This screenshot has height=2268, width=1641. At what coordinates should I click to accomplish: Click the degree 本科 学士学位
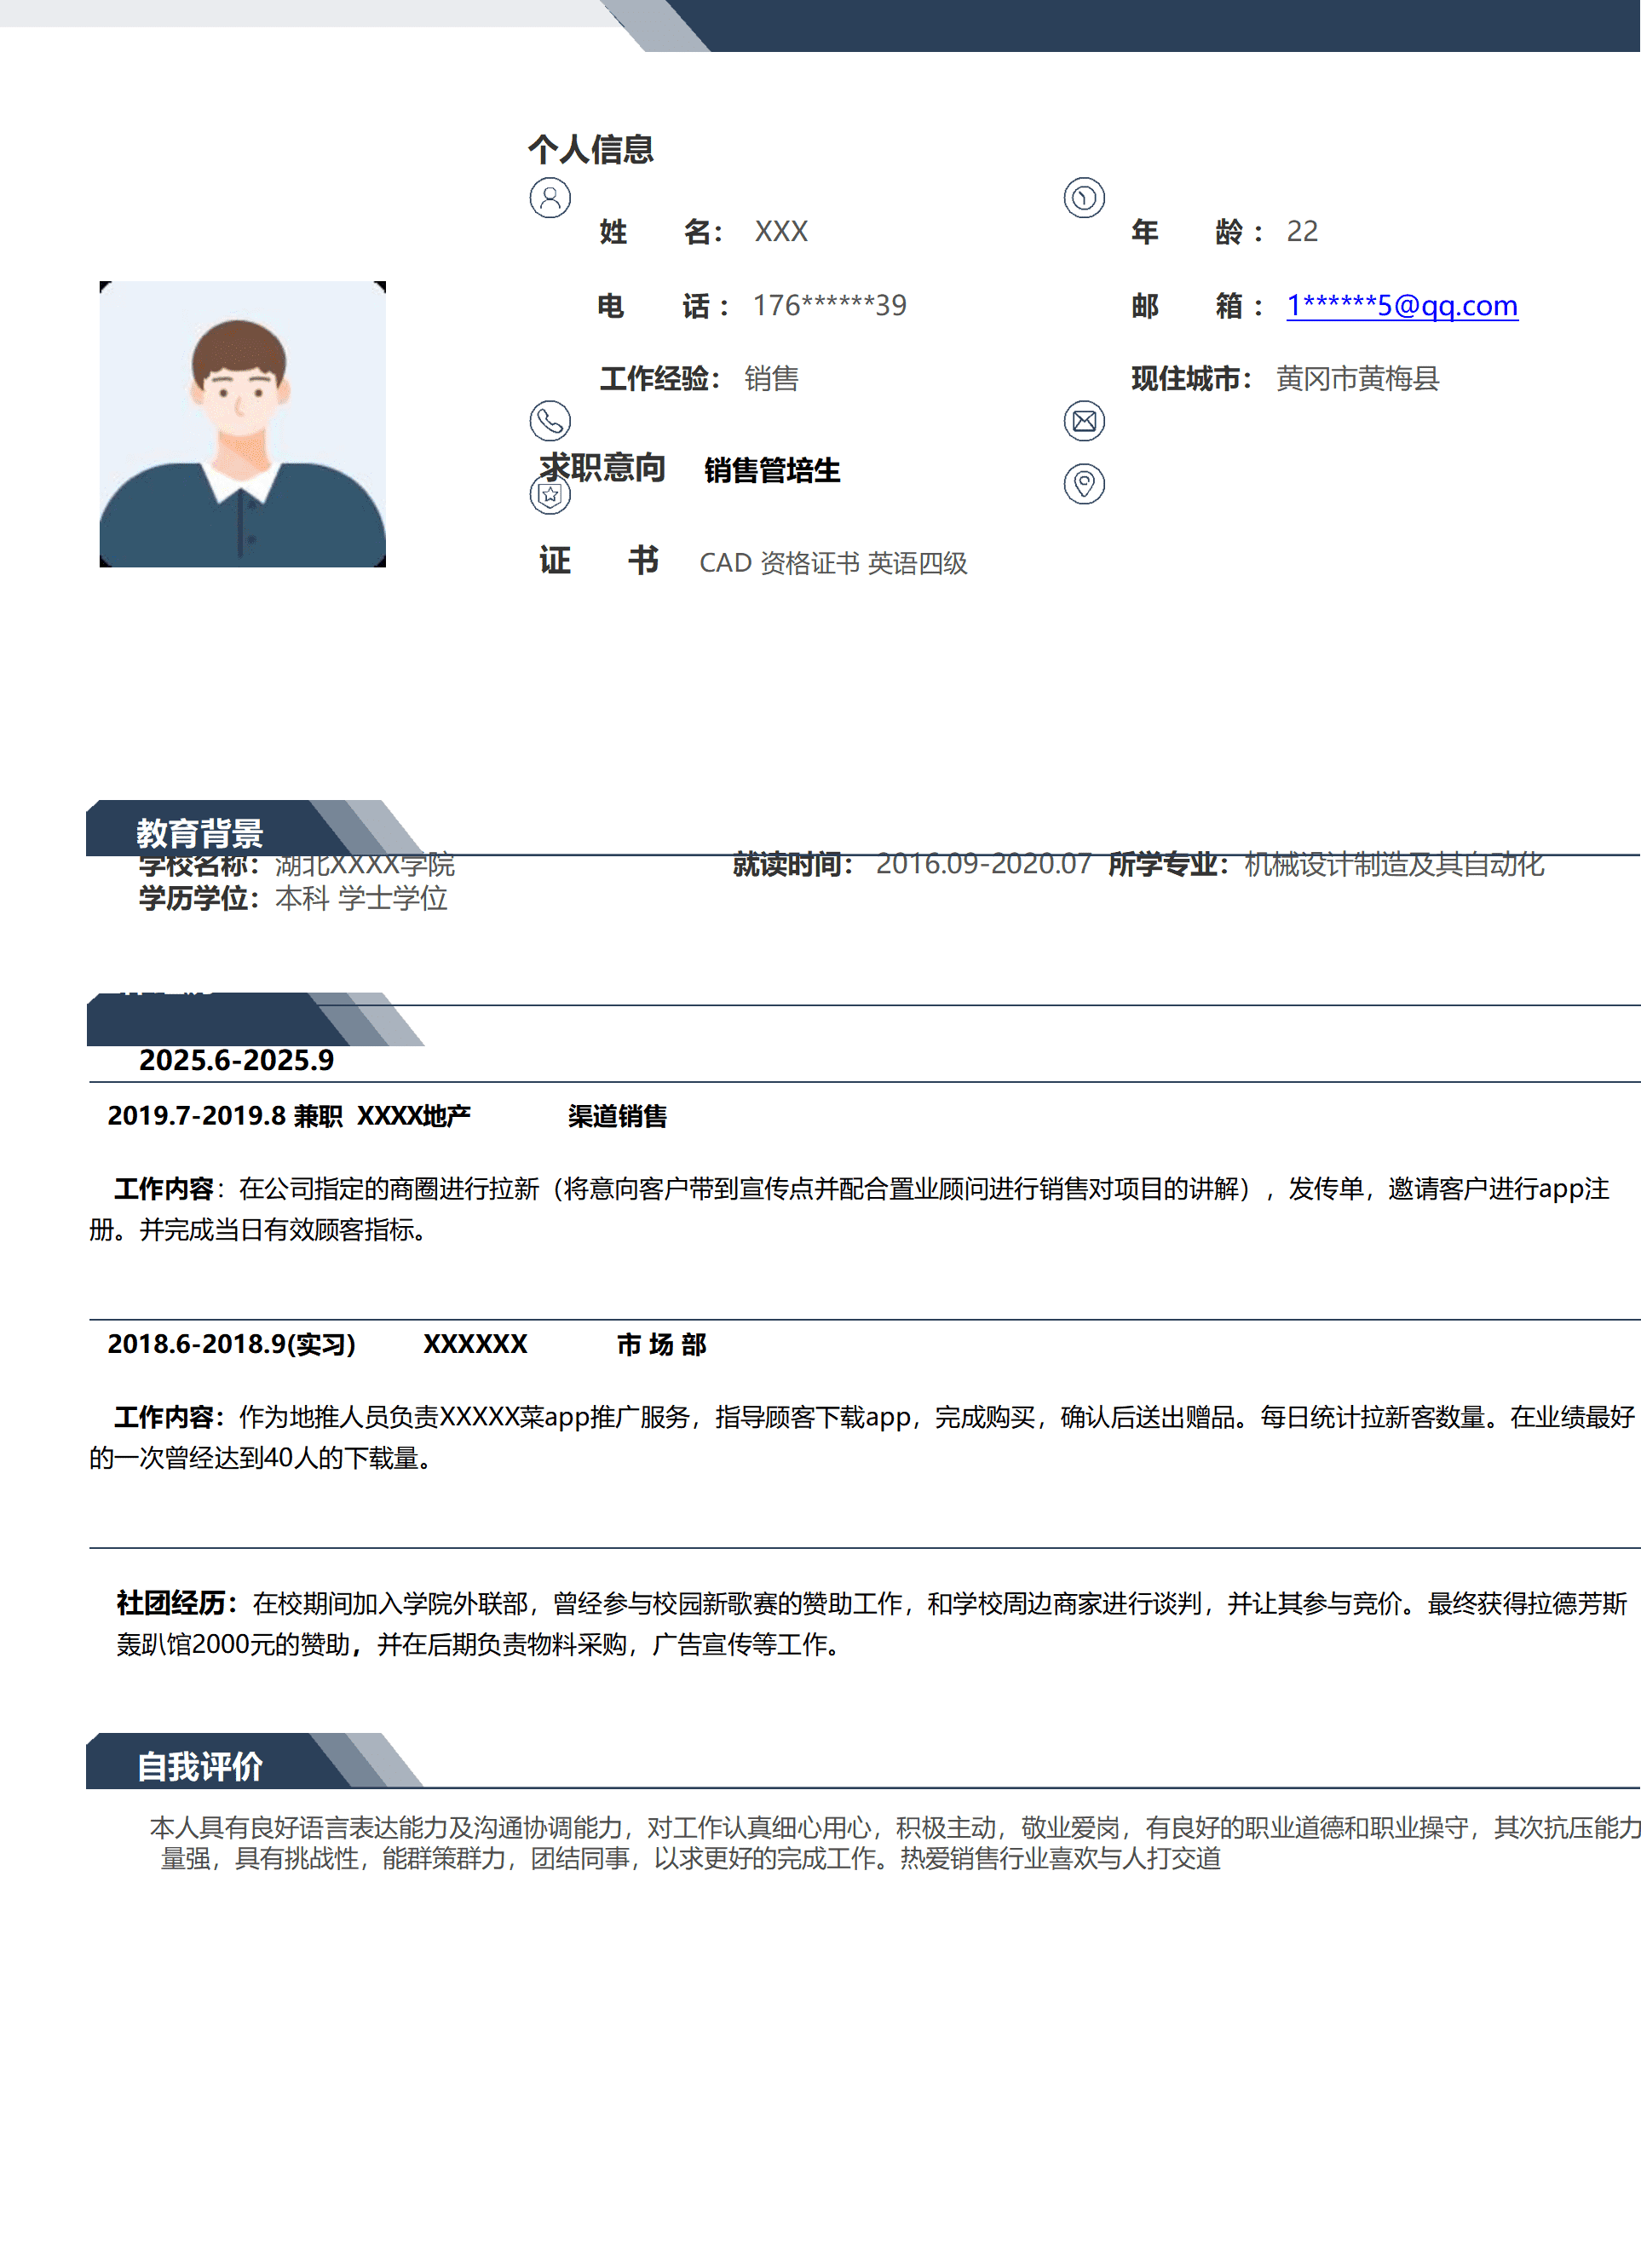(x=361, y=898)
